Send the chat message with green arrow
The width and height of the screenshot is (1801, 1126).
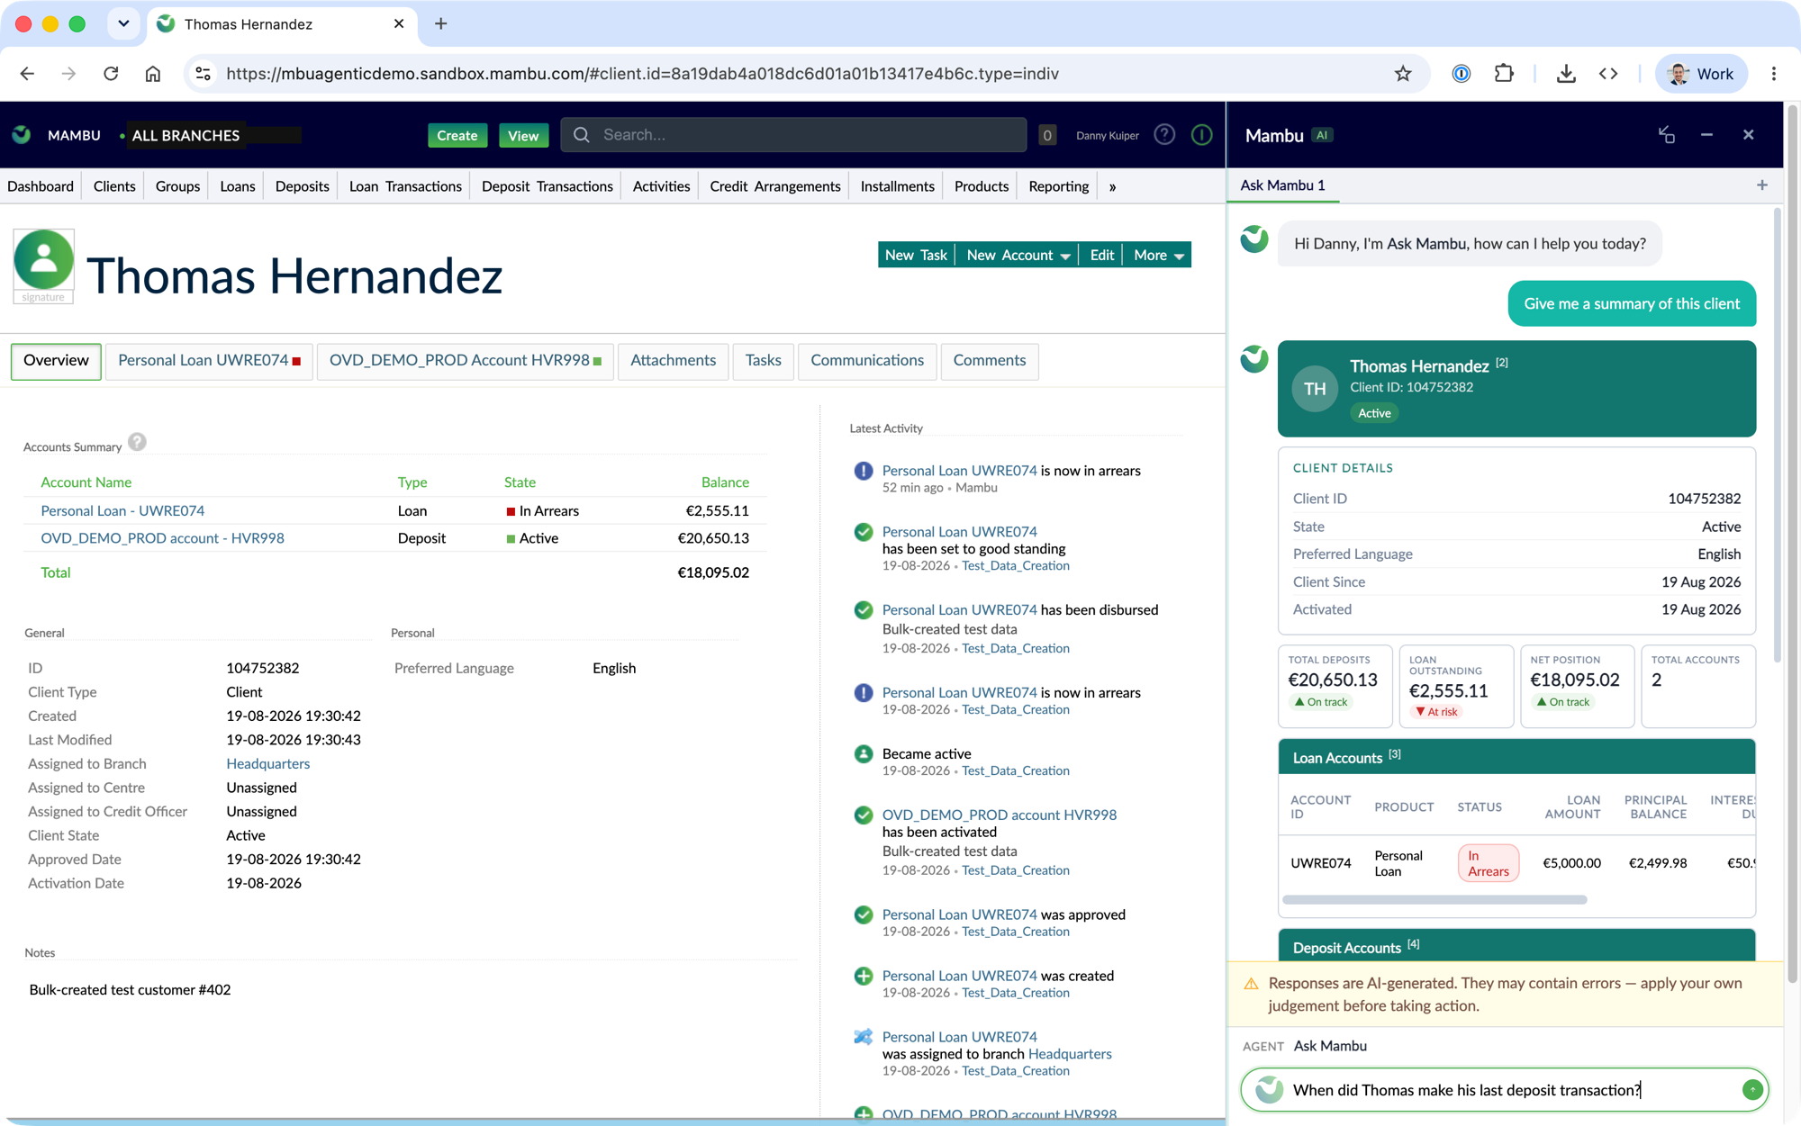coord(1751,1090)
